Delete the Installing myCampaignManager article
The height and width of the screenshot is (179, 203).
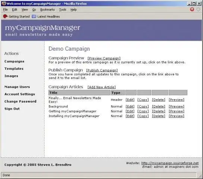tap(159, 116)
